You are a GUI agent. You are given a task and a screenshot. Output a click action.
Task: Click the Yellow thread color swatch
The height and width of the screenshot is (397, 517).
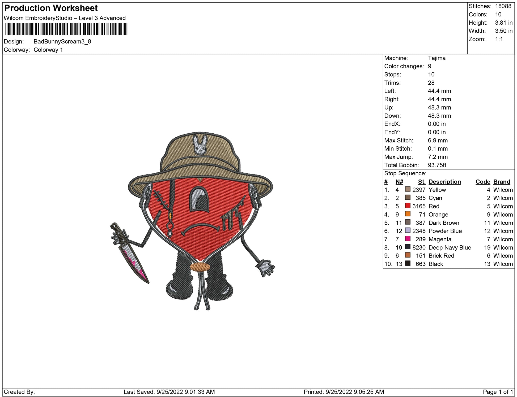tap(408, 189)
